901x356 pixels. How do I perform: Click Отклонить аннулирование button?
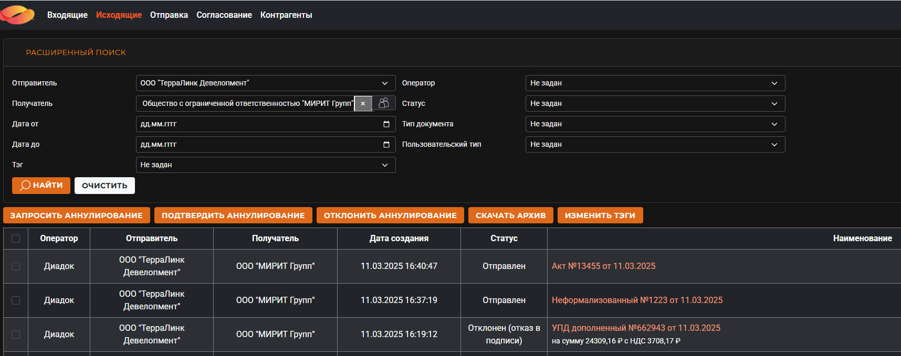tap(390, 215)
